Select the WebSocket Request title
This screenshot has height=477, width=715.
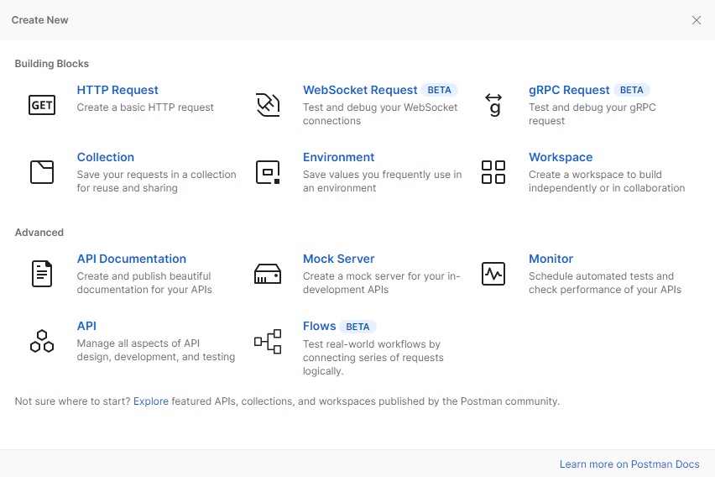pos(360,90)
